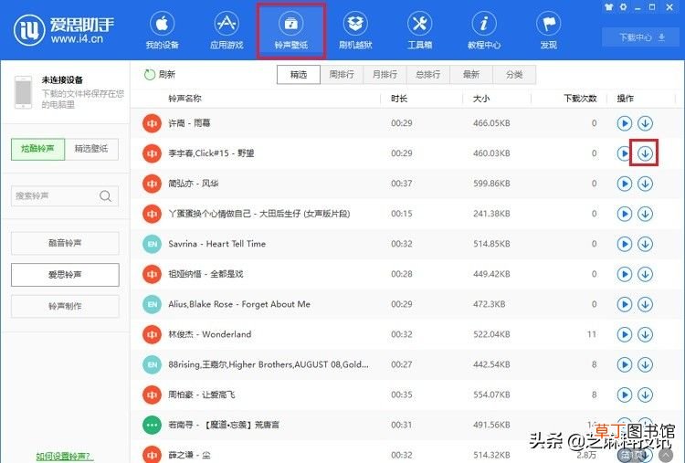Click the search magnifier icon
Viewport: 685px width, 463px height.
(x=106, y=196)
